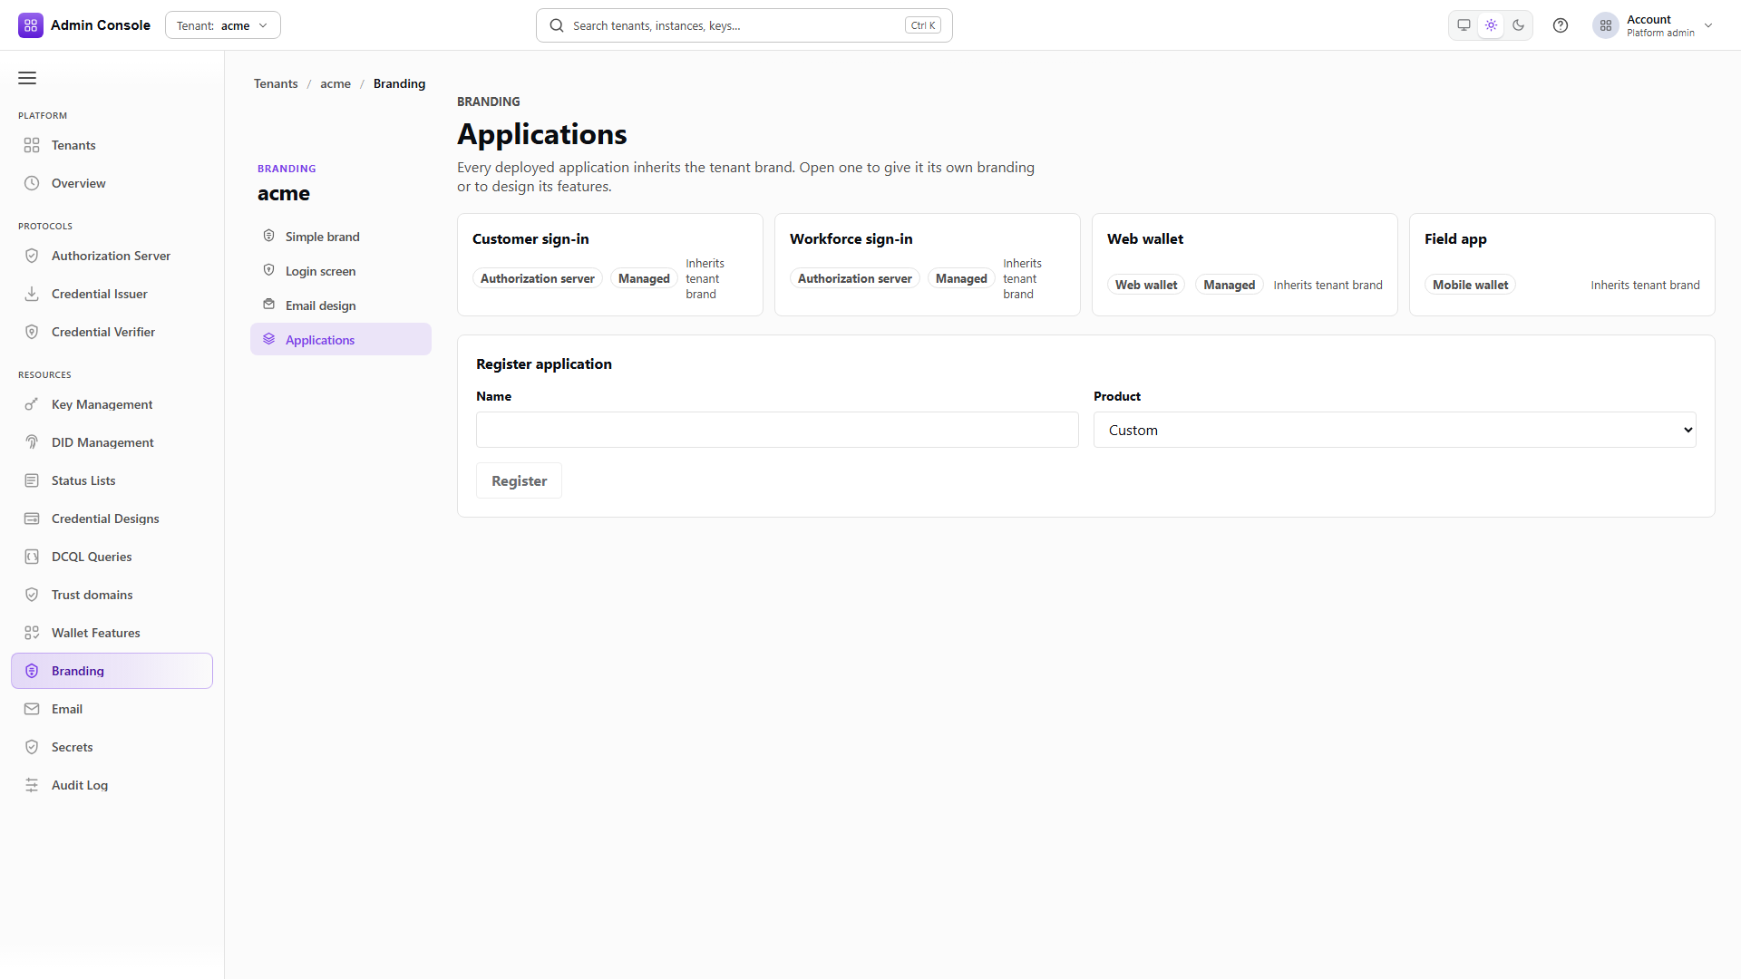Toggle the hamburger sidebar menu icon
The image size is (1741, 979).
27,78
